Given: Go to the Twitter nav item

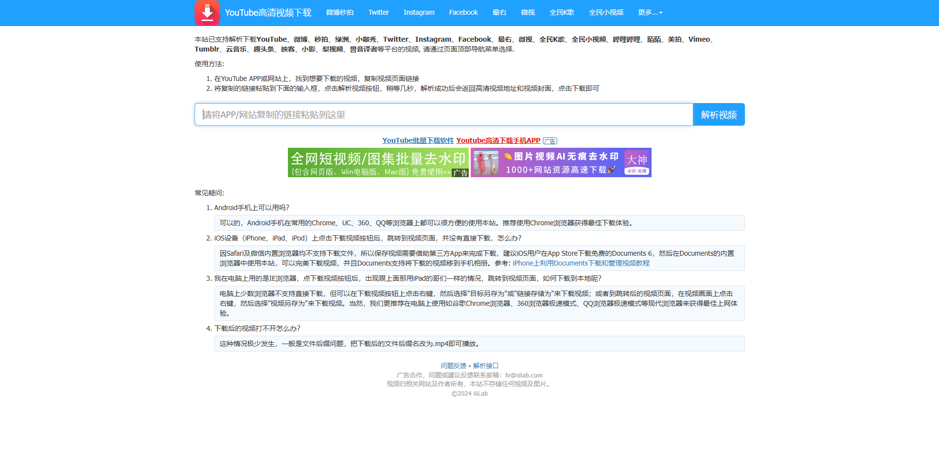Looking at the screenshot, I should coord(378,12).
